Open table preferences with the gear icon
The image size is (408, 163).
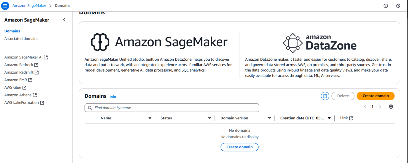coord(391,106)
